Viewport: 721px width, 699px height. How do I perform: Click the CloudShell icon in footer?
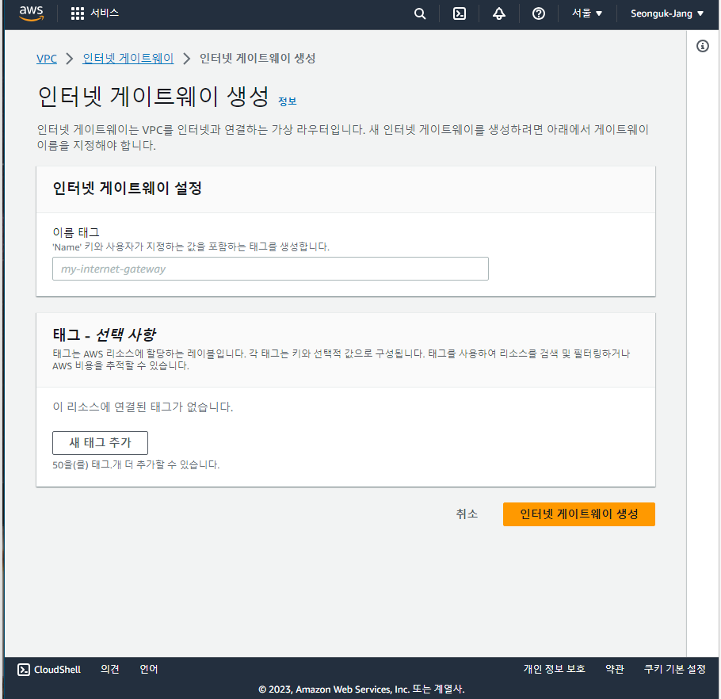click(x=24, y=670)
